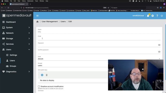Open the settings gear in header
The width and height of the screenshot is (166, 93).
153,16
